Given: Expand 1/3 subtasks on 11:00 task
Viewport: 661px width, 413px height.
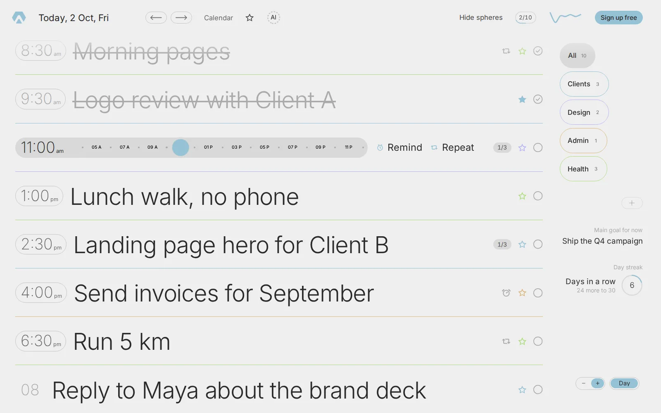Looking at the screenshot, I should pyautogui.click(x=502, y=147).
